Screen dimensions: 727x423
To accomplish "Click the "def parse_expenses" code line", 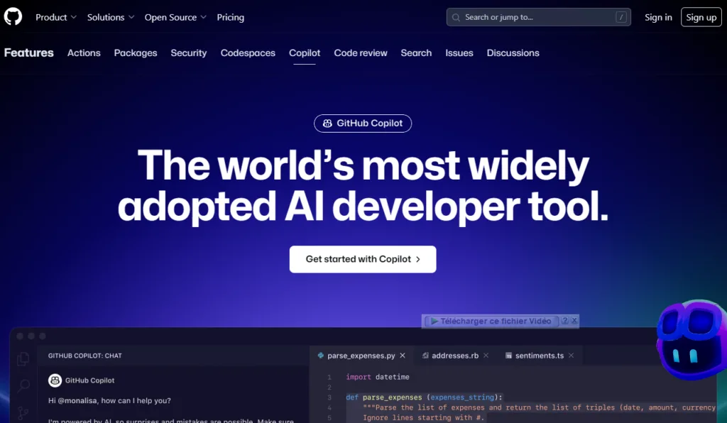I will click(425, 397).
